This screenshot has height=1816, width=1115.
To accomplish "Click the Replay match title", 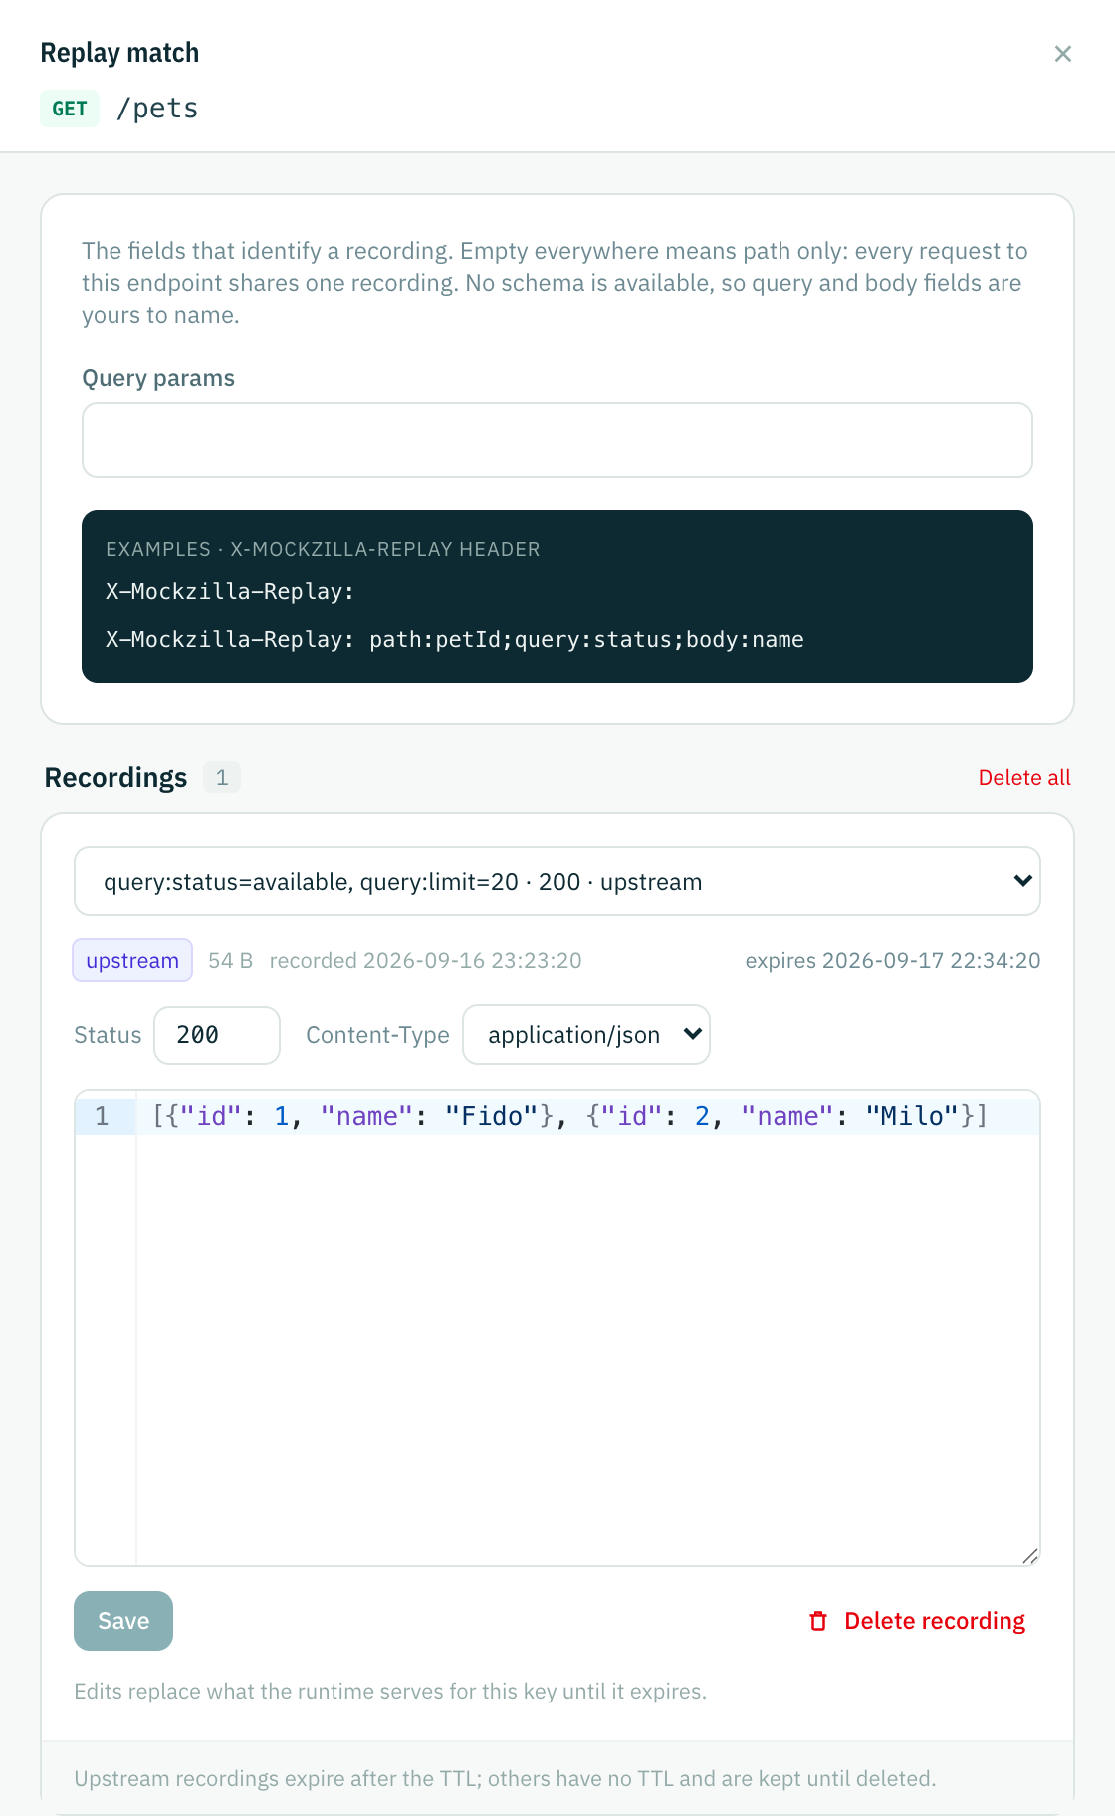I will click(x=119, y=53).
